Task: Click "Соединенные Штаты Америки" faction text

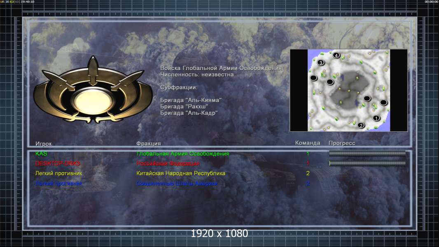Action: coord(177,184)
